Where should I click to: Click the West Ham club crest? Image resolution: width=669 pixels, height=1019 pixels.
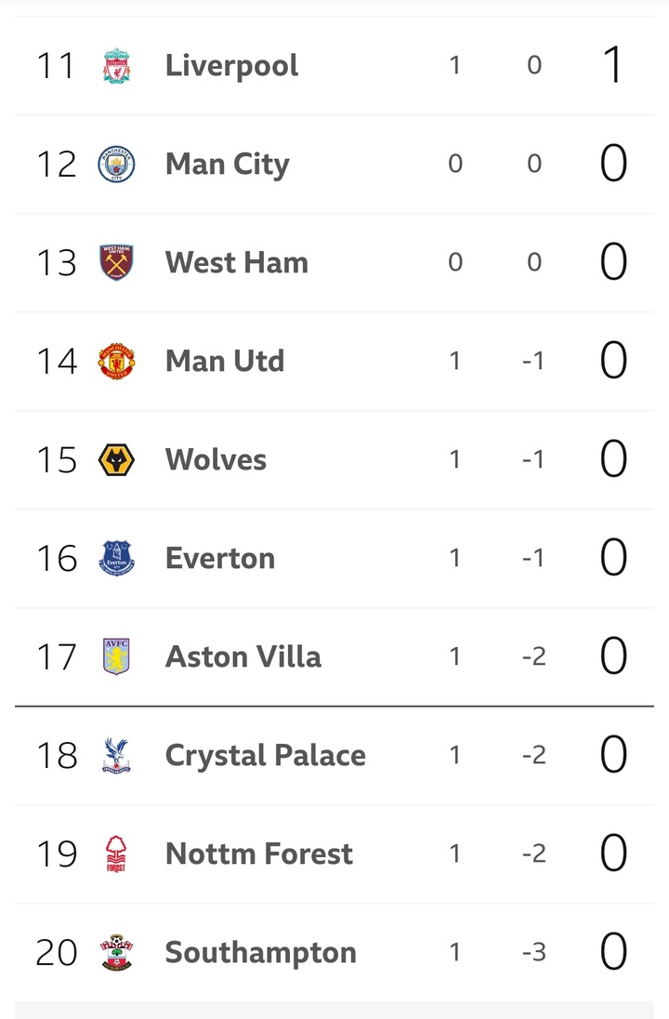(x=117, y=263)
